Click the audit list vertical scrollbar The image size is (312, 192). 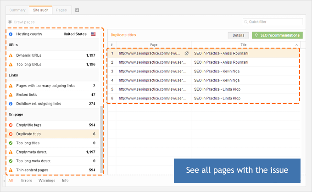[x=100, y=137]
